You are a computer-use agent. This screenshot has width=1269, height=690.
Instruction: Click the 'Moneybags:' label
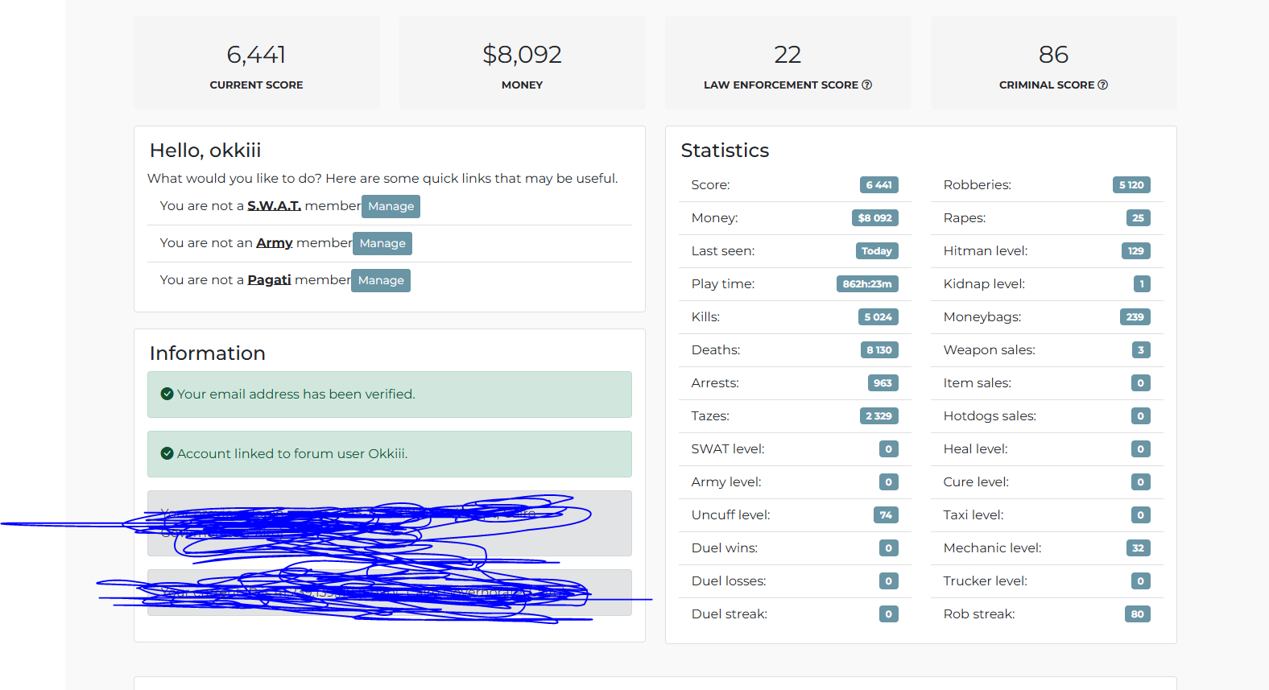tap(982, 317)
